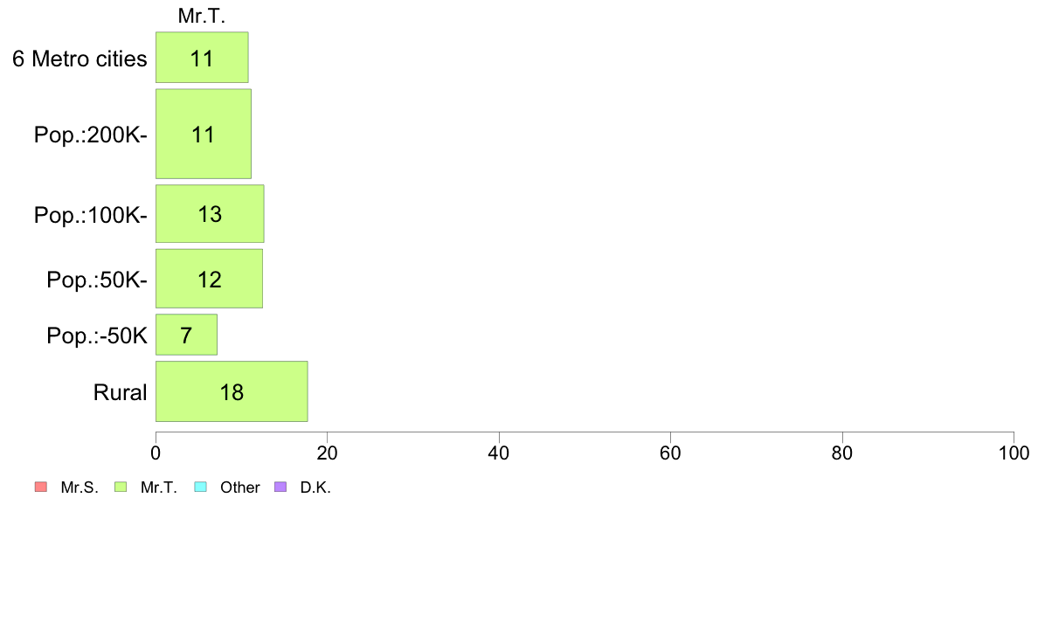Image resolution: width=1038 pixels, height=643 pixels.
Task: Select the Pop.:50K- bar showing 12
Action: [x=209, y=279]
